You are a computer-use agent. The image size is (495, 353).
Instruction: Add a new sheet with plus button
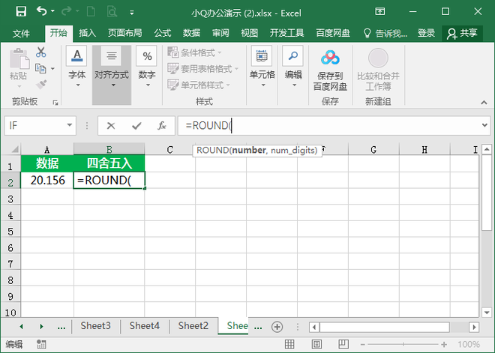pos(277,327)
